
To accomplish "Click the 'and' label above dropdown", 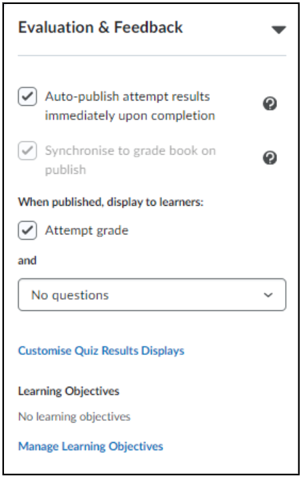I will 27,261.
